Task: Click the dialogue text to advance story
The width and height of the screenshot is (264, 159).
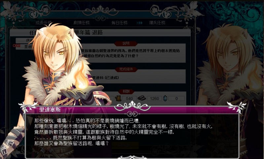Action: (123, 132)
